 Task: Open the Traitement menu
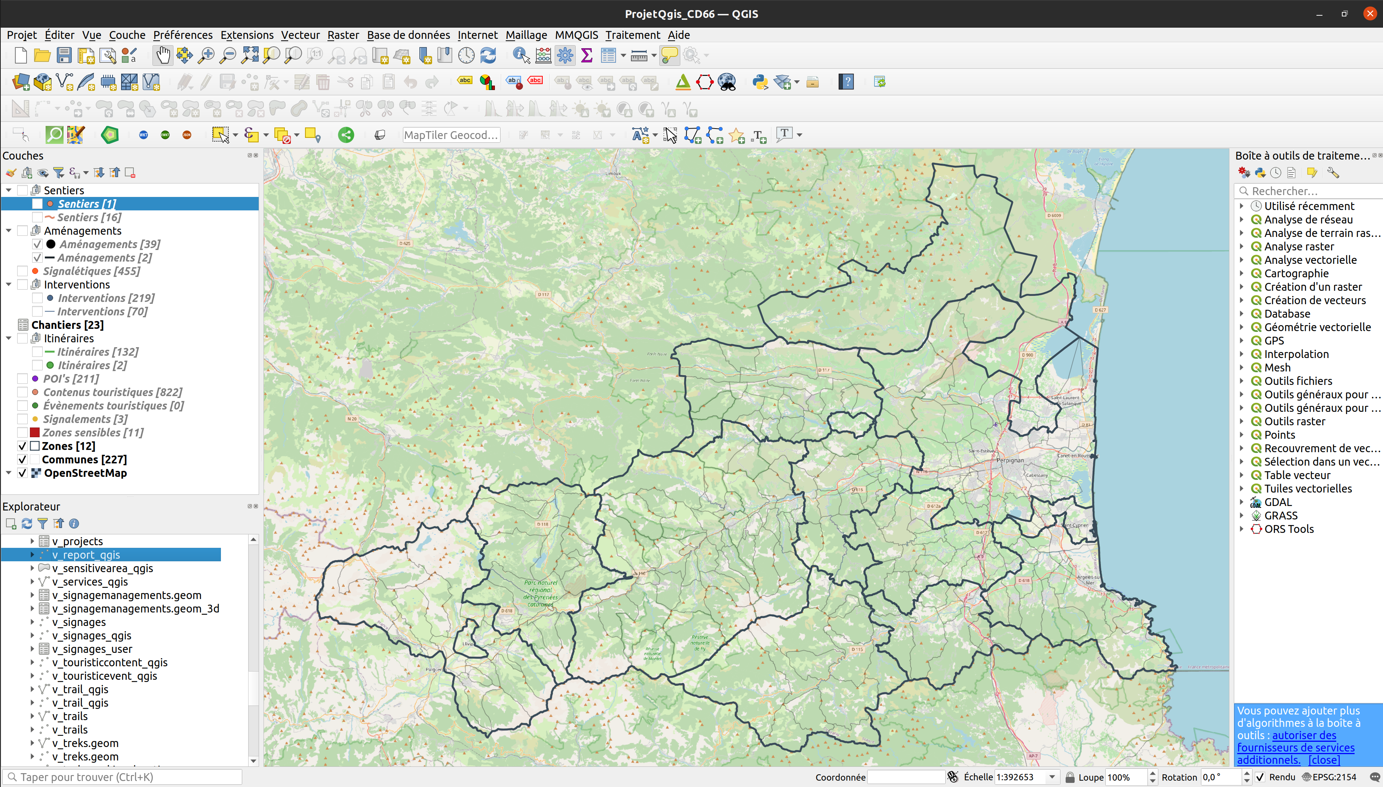click(x=632, y=35)
